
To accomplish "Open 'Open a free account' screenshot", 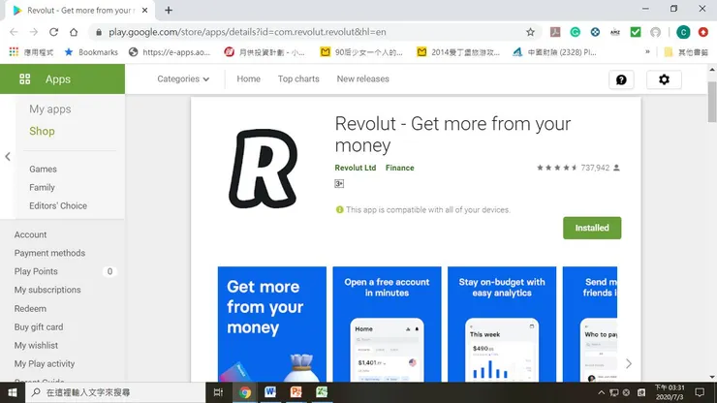I will click(387, 324).
